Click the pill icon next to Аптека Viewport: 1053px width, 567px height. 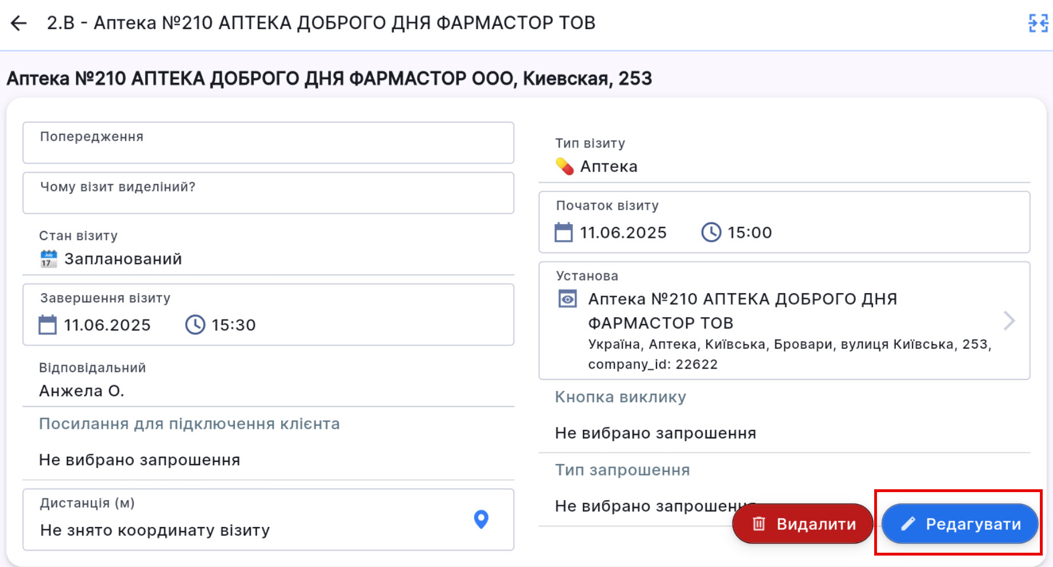point(564,166)
